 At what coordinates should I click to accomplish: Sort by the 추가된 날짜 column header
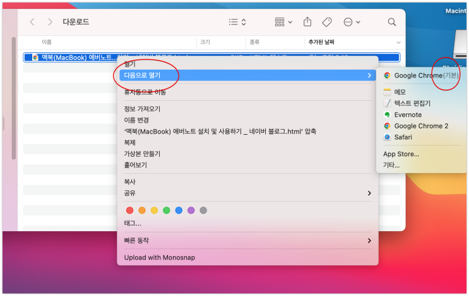click(321, 42)
